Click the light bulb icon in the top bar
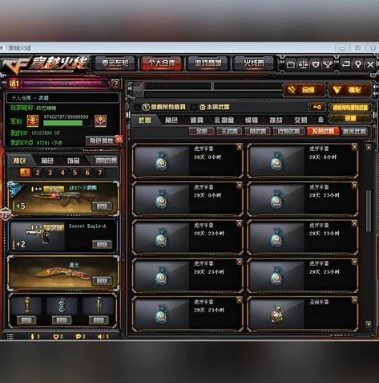Image resolution: width=379 pixels, height=383 pixels. tap(358, 64)
